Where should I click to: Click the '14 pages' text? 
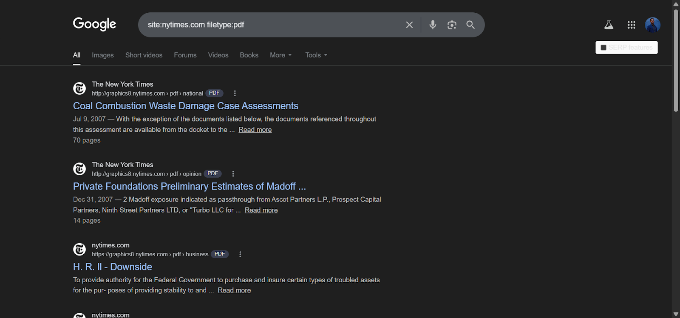pos(87,221)
